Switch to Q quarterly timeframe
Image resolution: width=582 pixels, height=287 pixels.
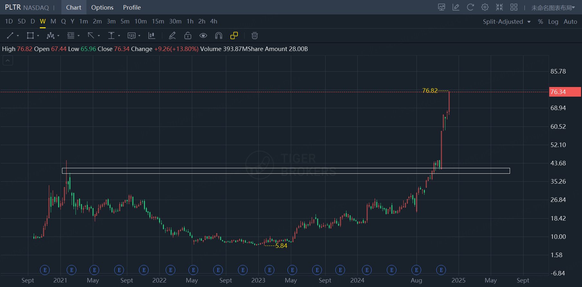tap(64, 22)
